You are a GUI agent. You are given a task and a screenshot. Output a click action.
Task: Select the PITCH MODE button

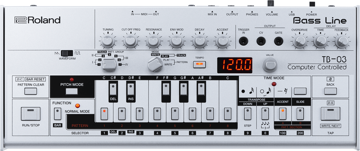coord(72,91)
